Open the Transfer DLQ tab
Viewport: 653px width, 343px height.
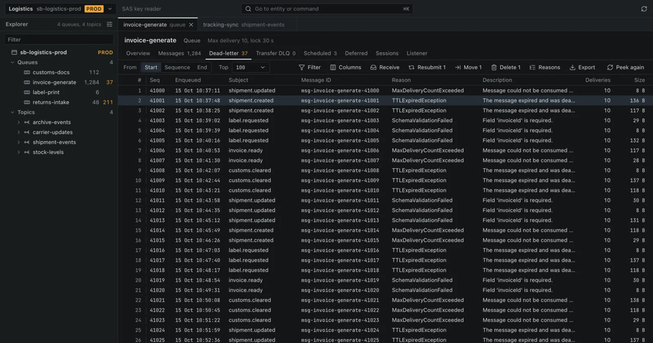tap(275, 53)
